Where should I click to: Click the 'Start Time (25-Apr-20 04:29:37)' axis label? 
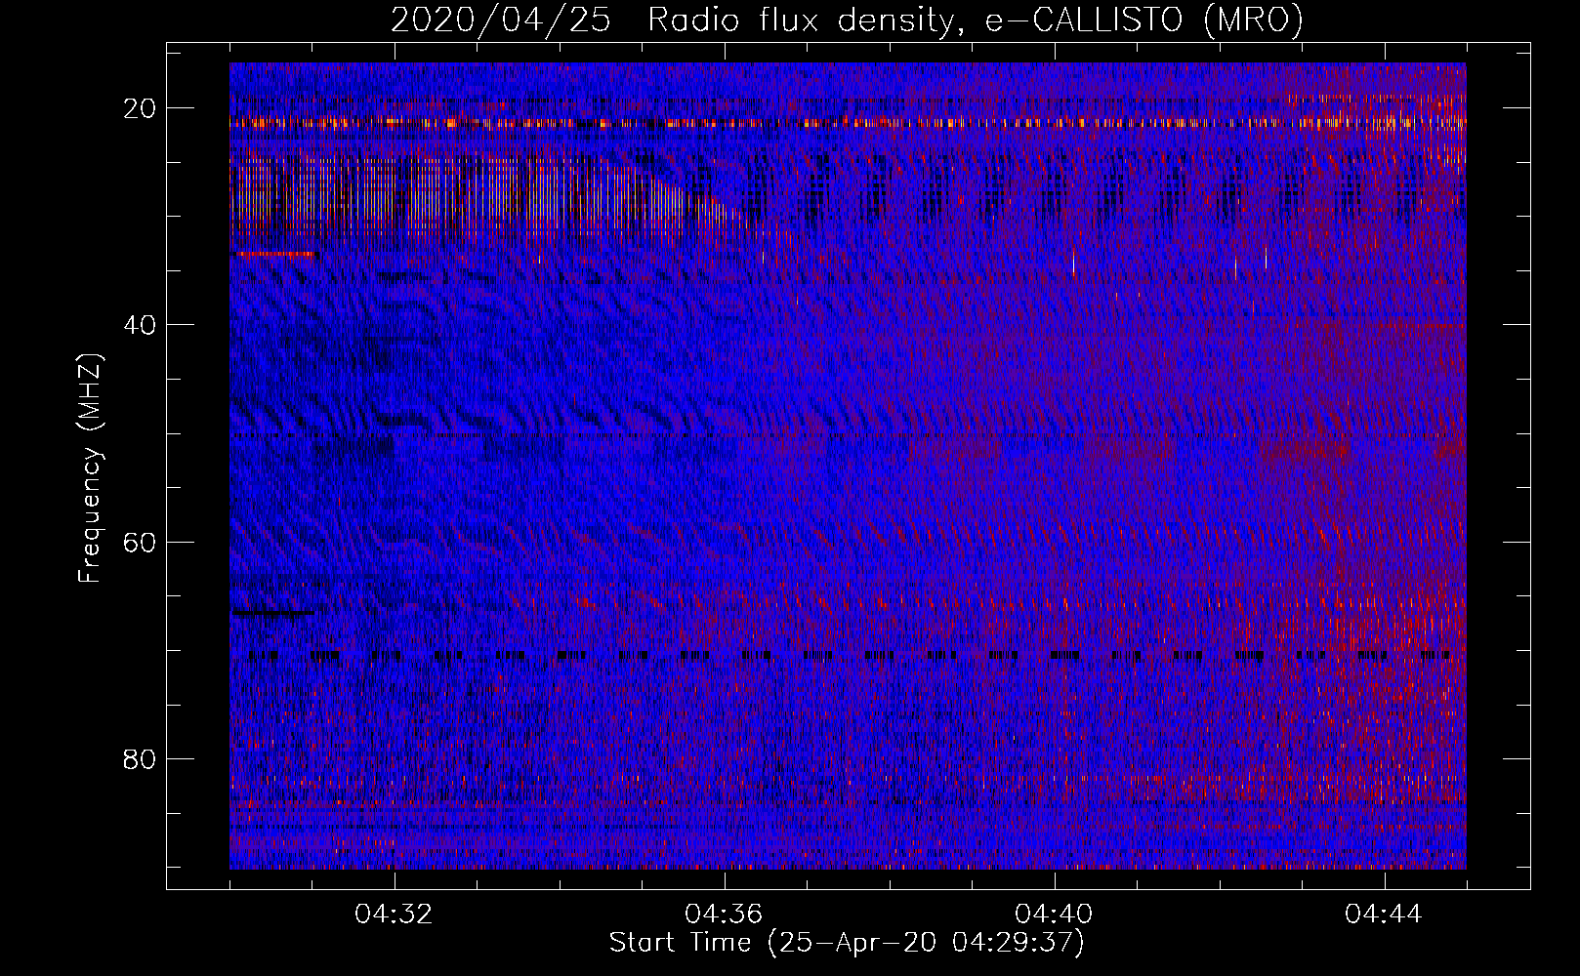click(847, 943)
